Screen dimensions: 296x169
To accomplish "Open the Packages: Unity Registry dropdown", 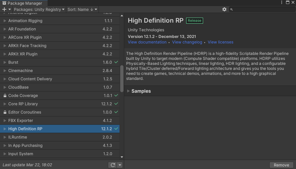I will 39,10.
